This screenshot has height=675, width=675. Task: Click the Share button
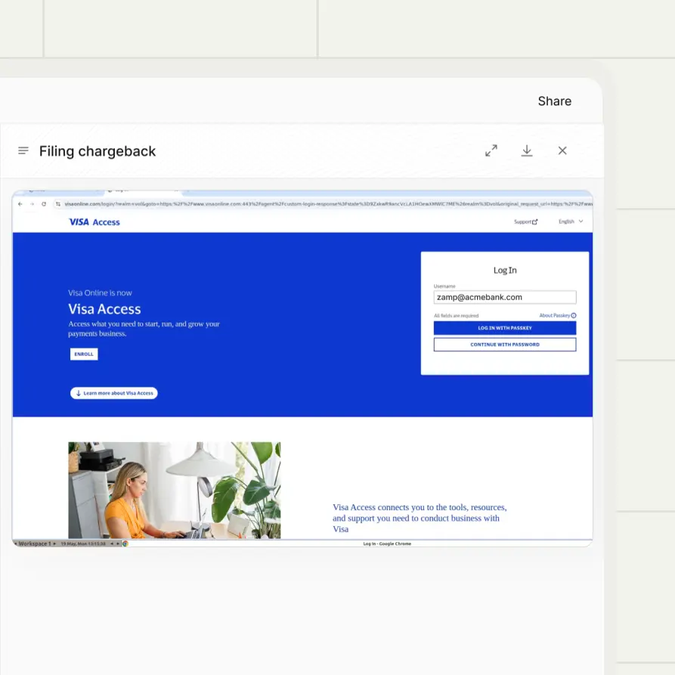(554, 101)
